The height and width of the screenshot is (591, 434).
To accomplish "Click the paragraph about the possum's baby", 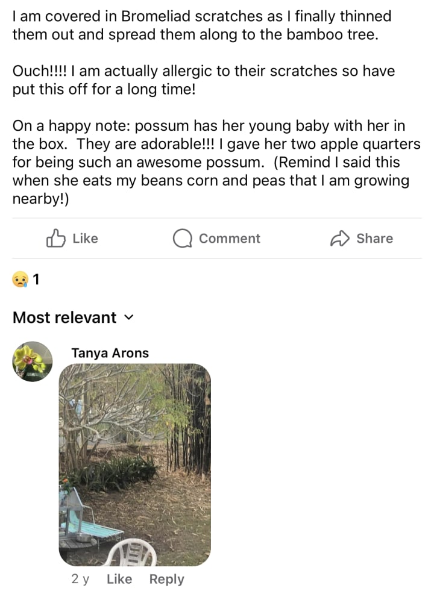I will (x=216, y=163).
